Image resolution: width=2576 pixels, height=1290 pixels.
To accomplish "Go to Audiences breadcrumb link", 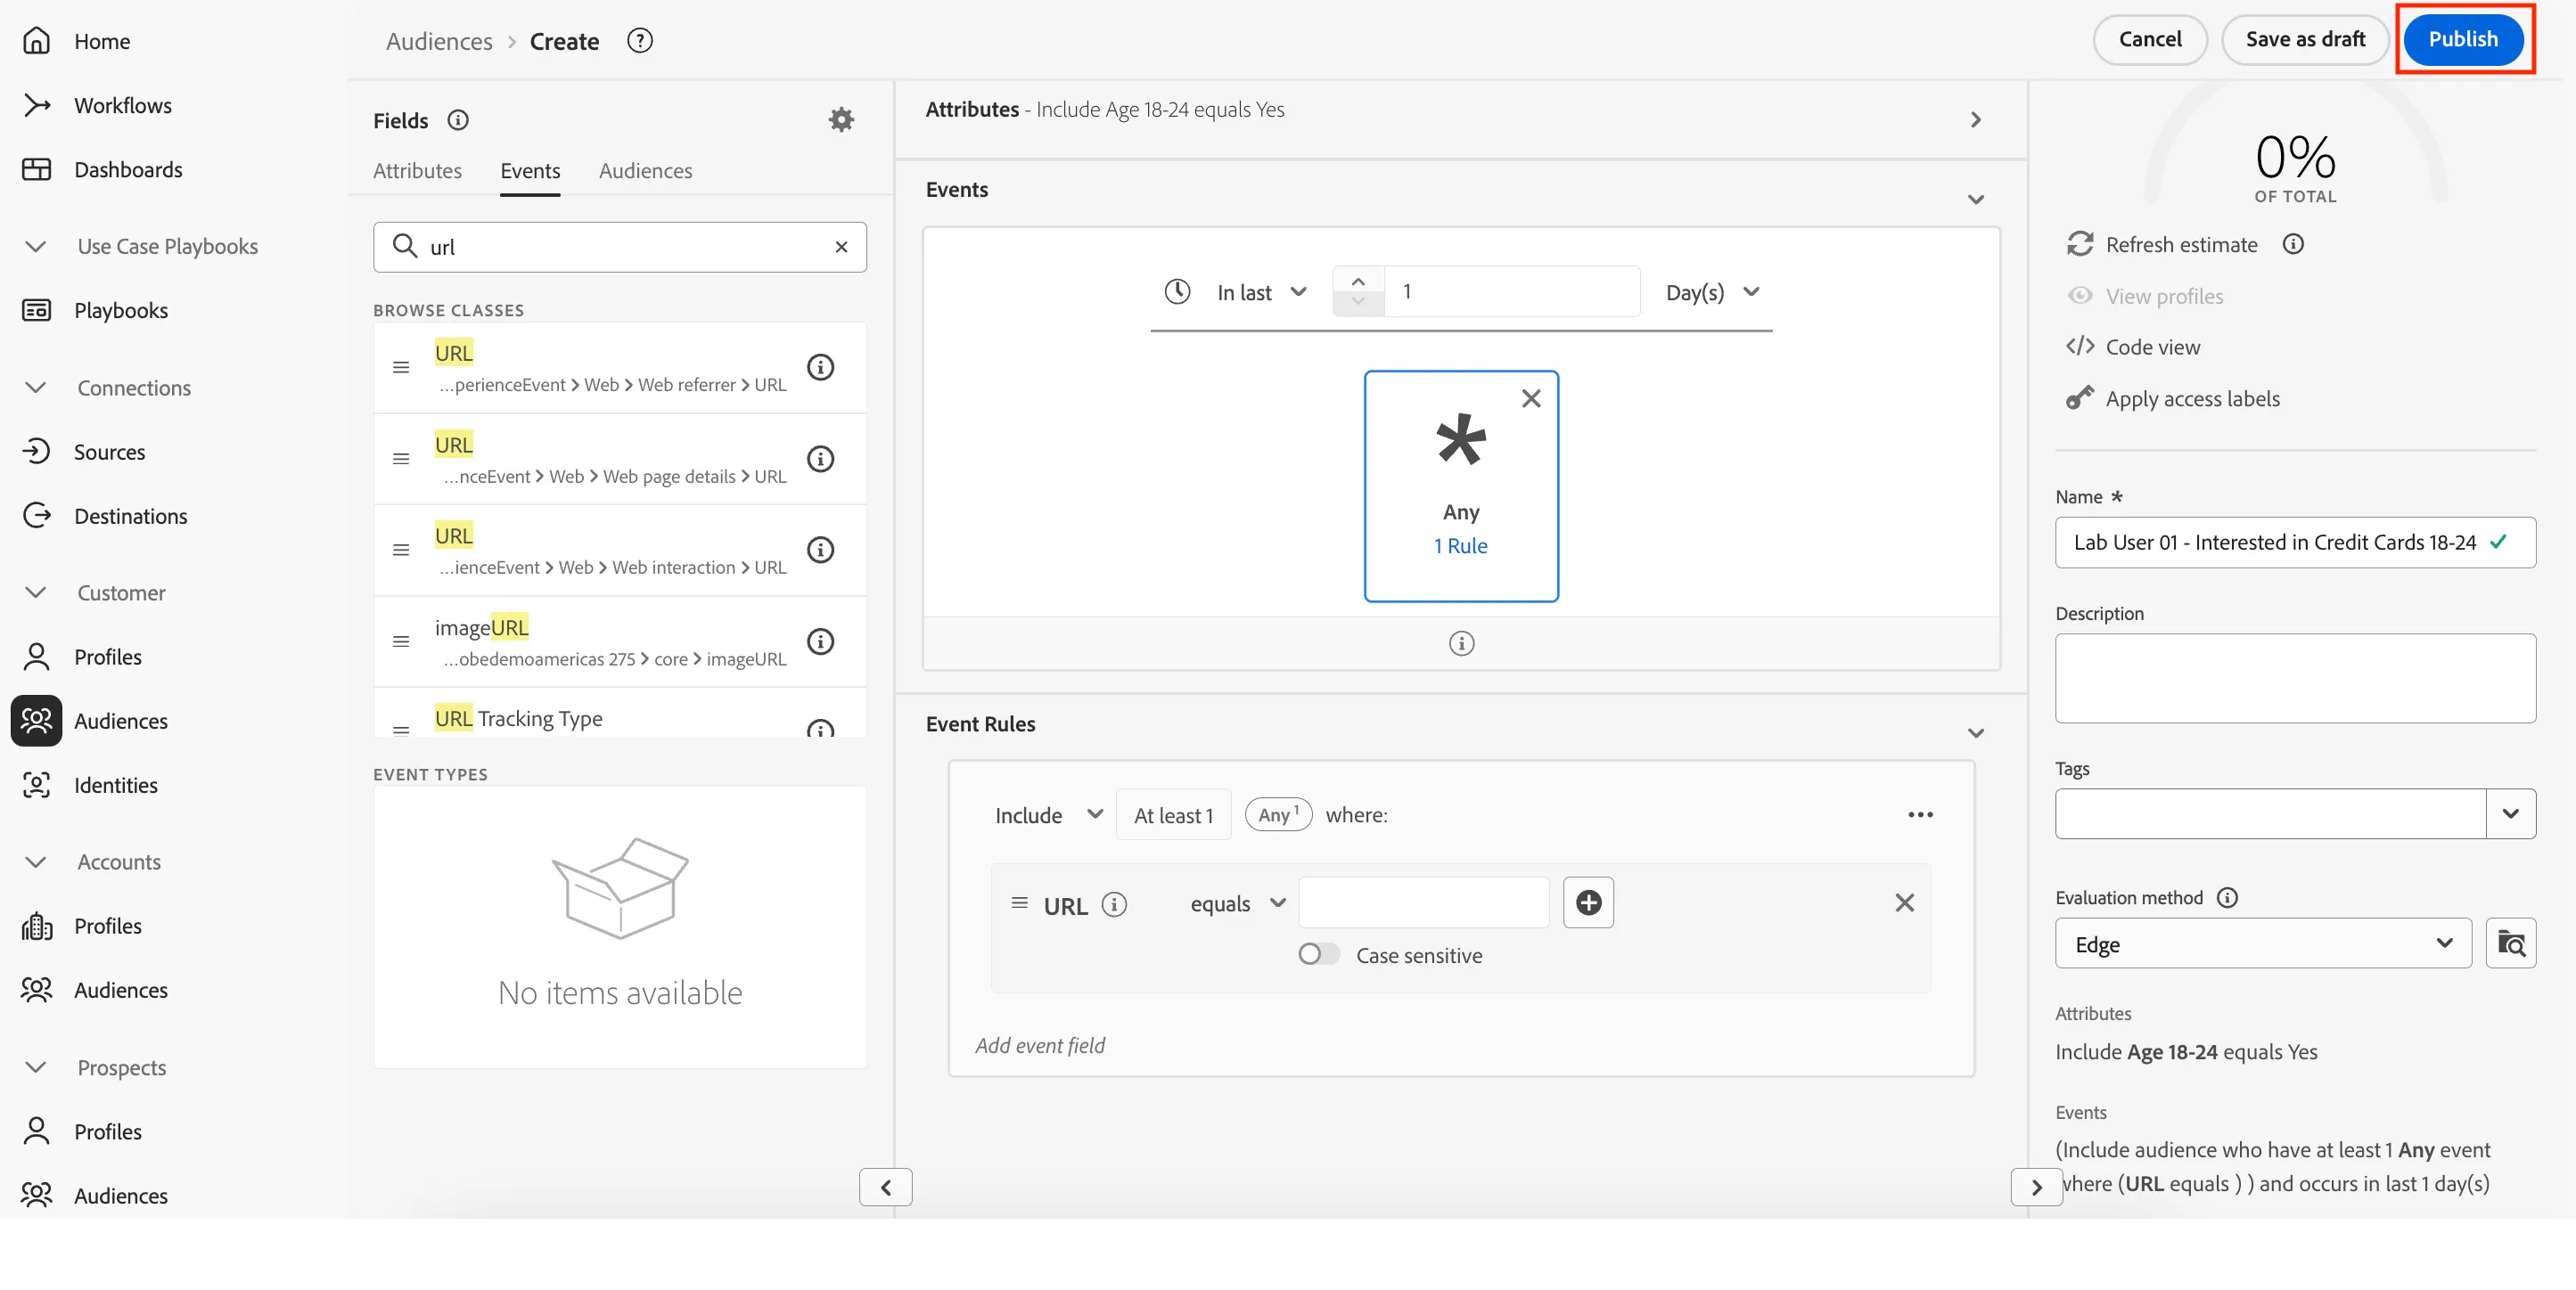I will [439, 41].
